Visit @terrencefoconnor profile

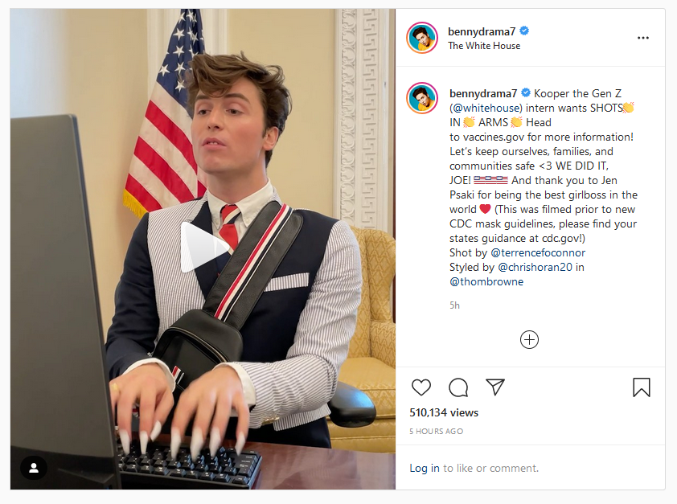click(x=538, y=252)
